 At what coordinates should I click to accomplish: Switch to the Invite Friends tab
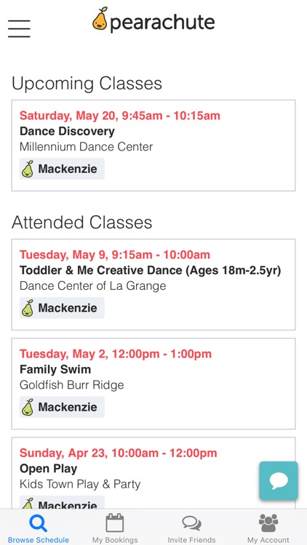tap(191, 528)
